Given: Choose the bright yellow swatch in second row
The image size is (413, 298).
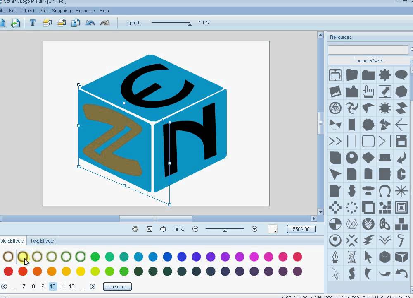Looking at the screenshot, I should point(81,272).
